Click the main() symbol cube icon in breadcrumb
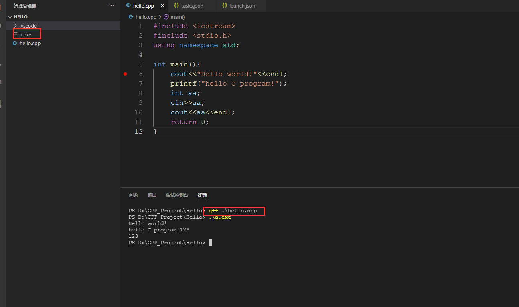 pyautogui.click(x=166, y=17)
